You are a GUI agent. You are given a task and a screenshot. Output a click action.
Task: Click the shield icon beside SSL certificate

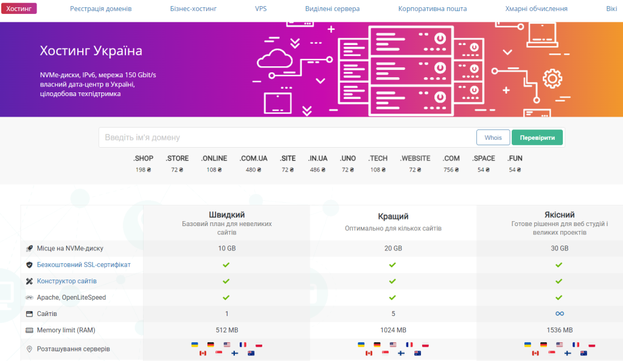pyautogui.click(x=29, y=265)
